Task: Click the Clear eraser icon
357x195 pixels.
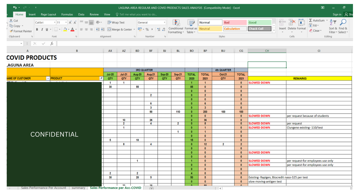Action: pyautogui.click(x=311, y=31)
